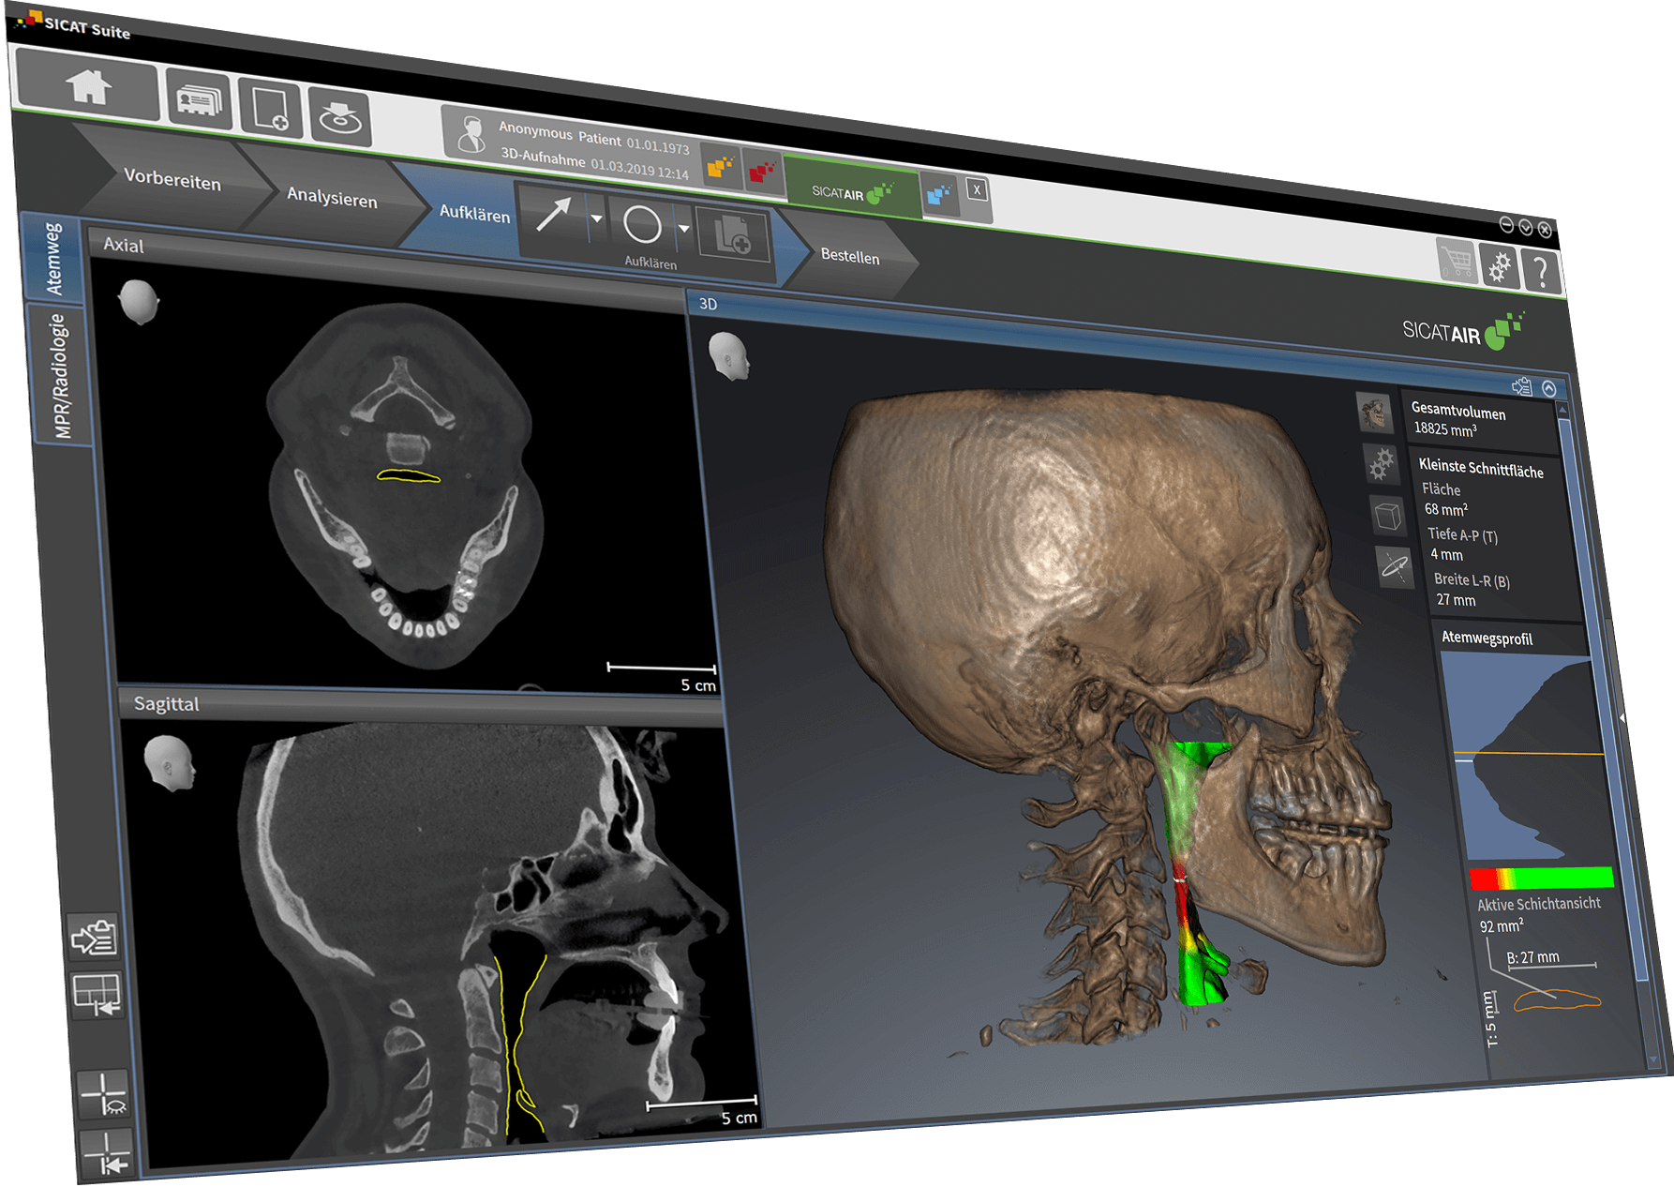Reset the workspace layout icon

pyautogui.click(x=97, y=994)
